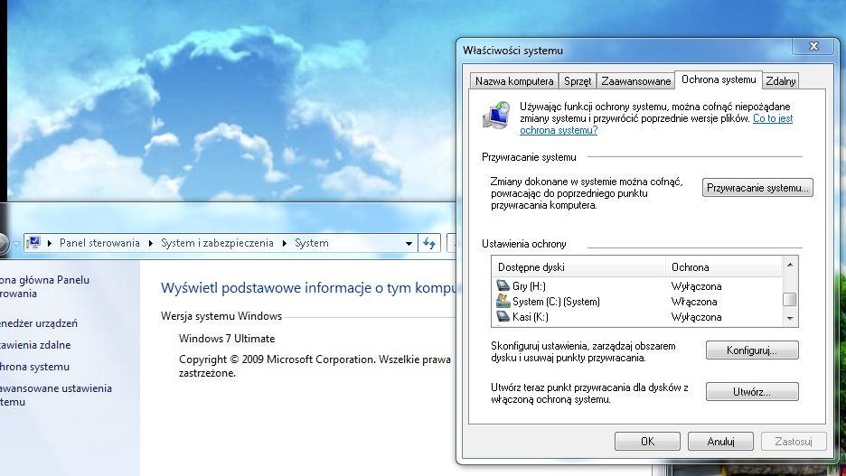Click System i zabezpieczenia breadcrumb
The image size is (846, 476).
pos(217,243)
